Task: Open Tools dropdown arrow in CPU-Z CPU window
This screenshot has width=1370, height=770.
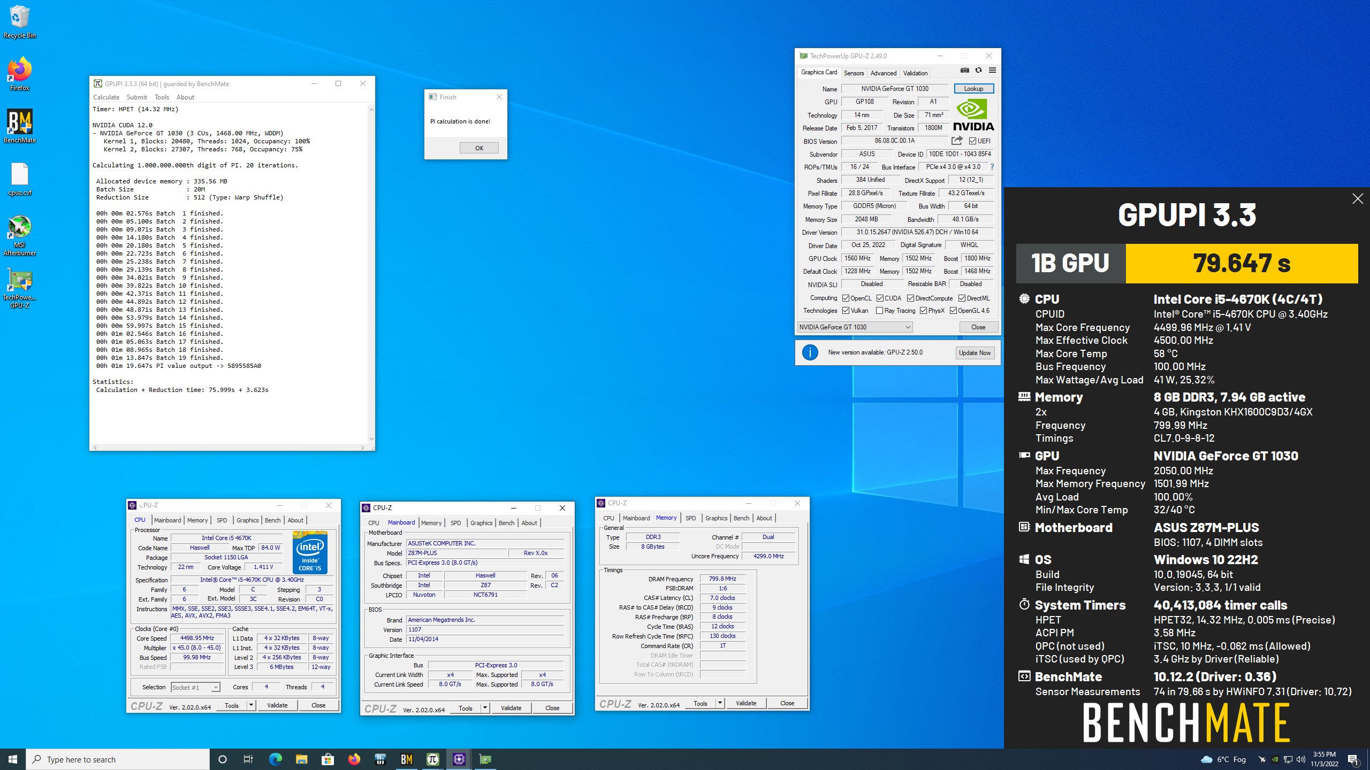Action: pyautogui.click(x=250, y=705)
